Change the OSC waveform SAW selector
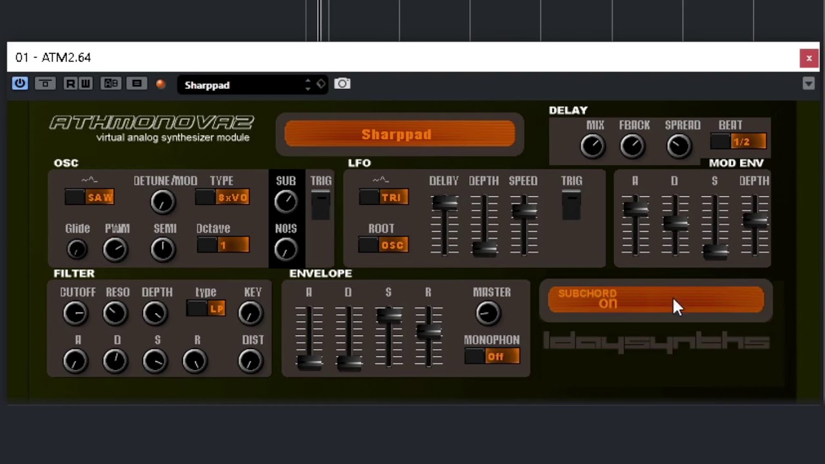The width and height of the screenshot is (825, 464). (90, 197)
